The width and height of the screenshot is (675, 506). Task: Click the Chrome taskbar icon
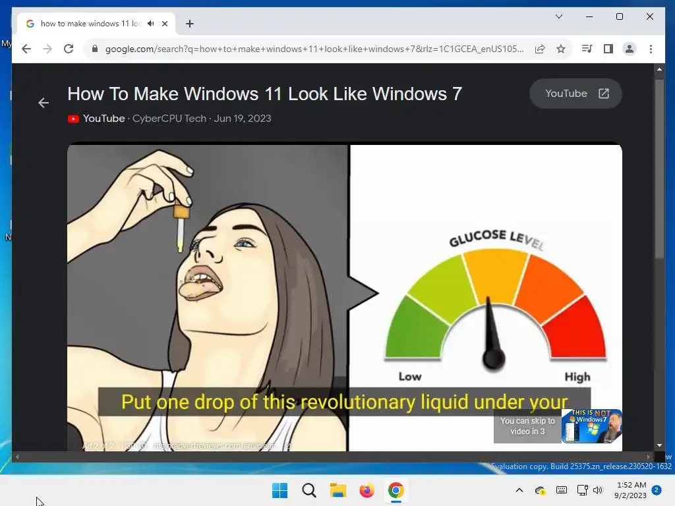[x=396, y=490]
